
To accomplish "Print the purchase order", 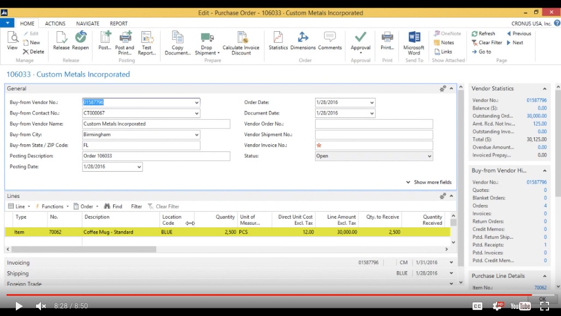I will click(x=387, y=40).
